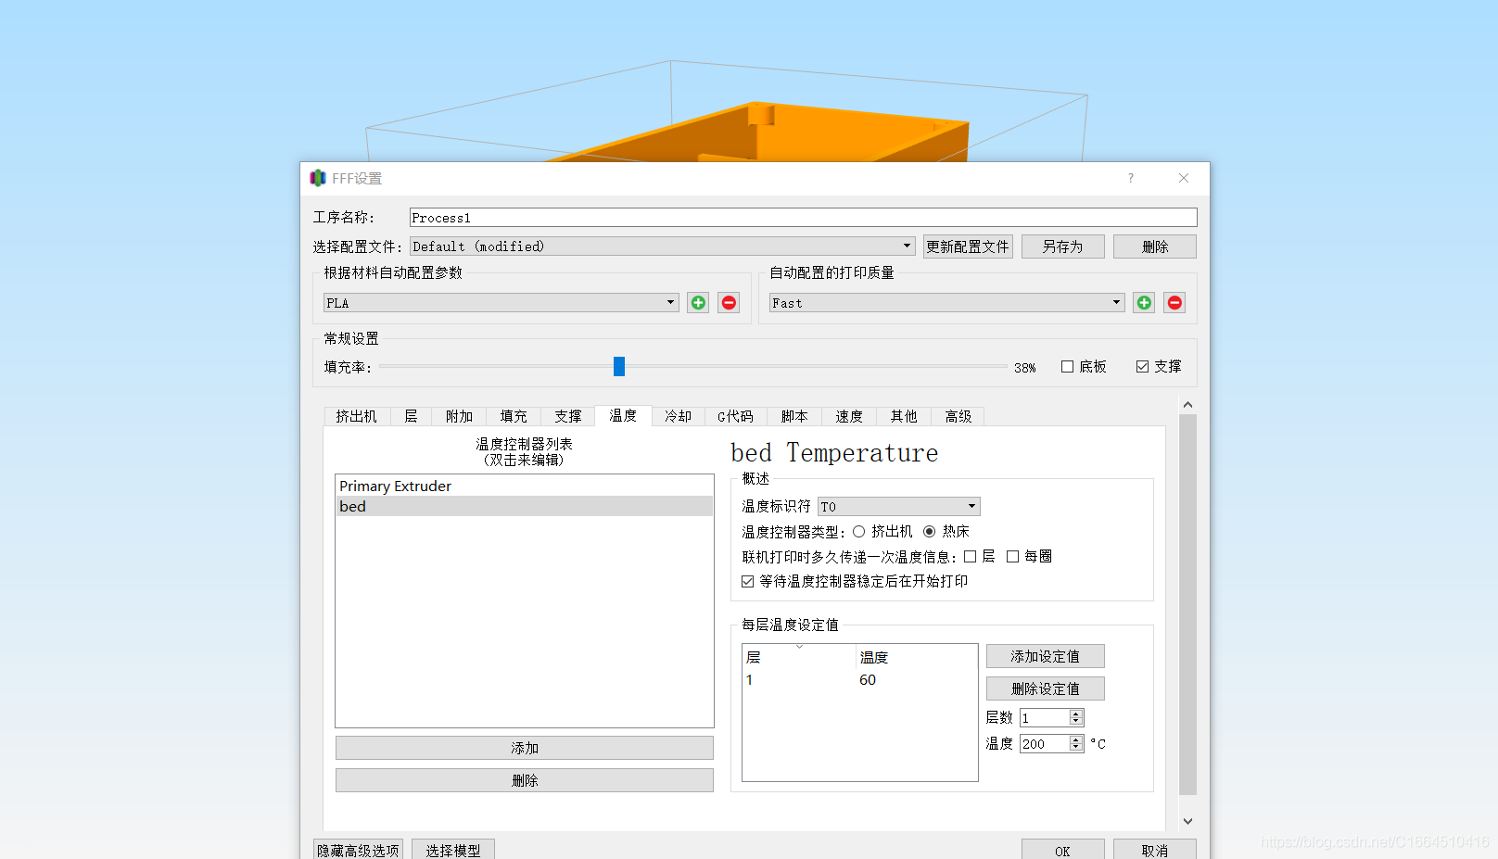
Task: Select bed in temperature controller list
Action: [524, 507]
